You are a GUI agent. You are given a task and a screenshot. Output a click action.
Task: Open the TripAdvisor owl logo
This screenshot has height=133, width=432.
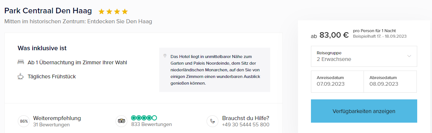tap(121, 121)
